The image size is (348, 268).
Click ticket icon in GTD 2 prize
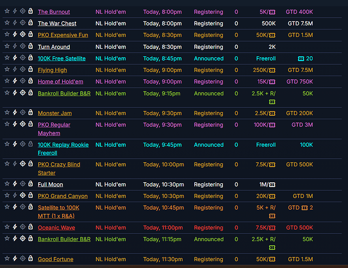pyautogui.click(x=305, y=208)
